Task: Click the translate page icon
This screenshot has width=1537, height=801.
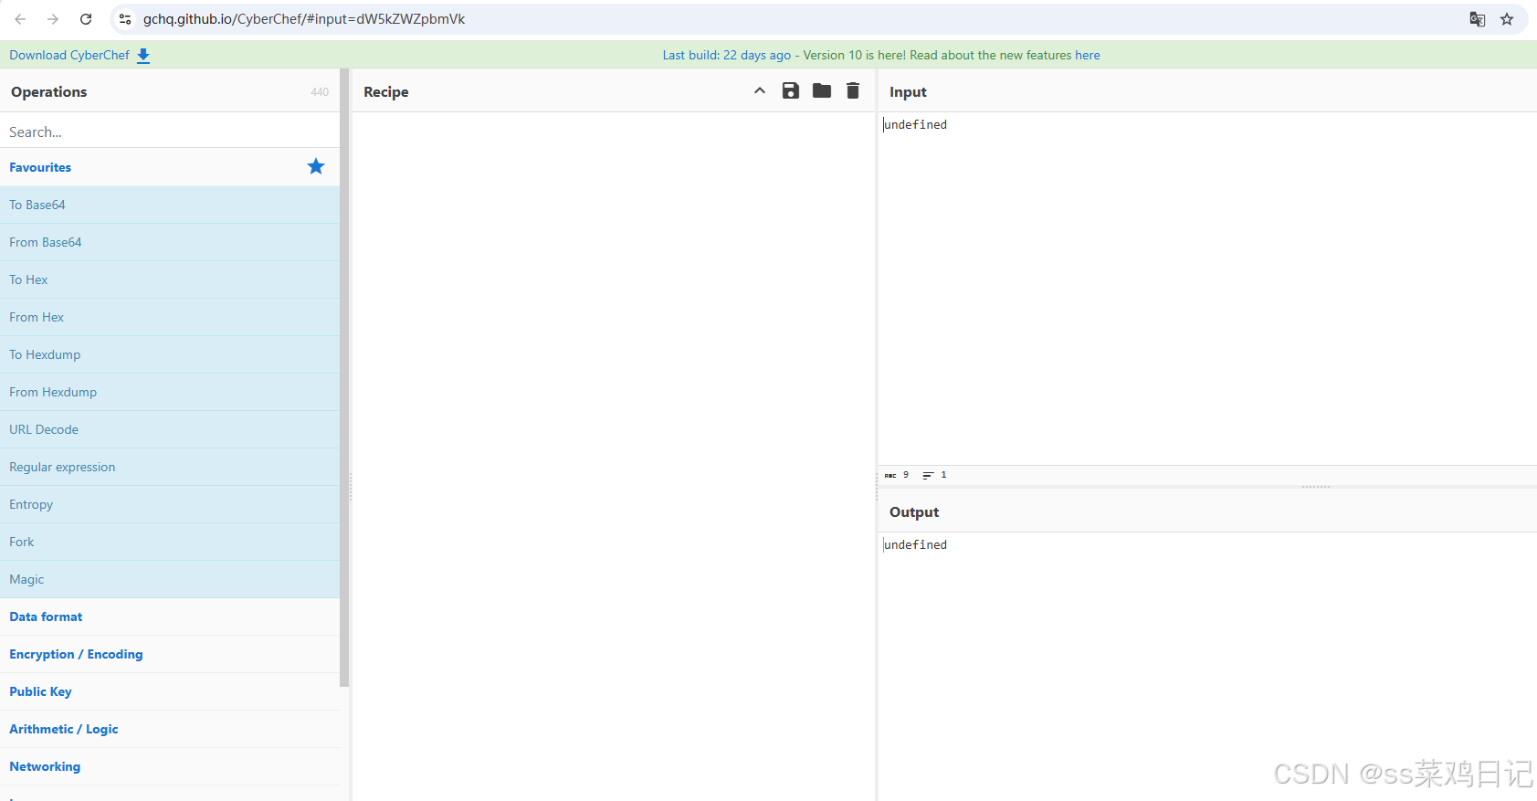Action: 1477,19
